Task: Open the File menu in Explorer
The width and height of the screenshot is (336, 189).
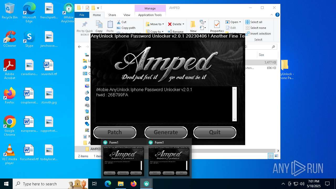Action: point(82,15)
